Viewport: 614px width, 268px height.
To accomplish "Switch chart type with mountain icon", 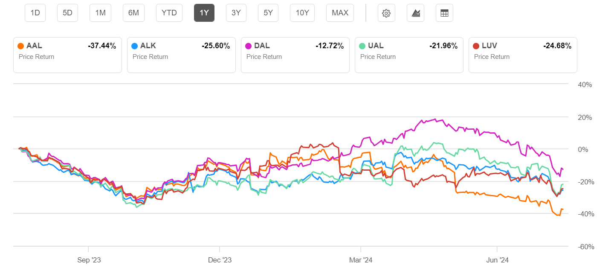I will click(416, 13).
